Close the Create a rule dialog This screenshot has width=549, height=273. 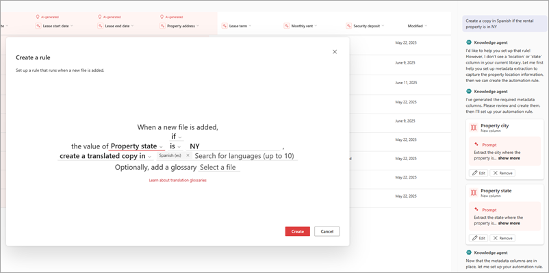point(334,52)
